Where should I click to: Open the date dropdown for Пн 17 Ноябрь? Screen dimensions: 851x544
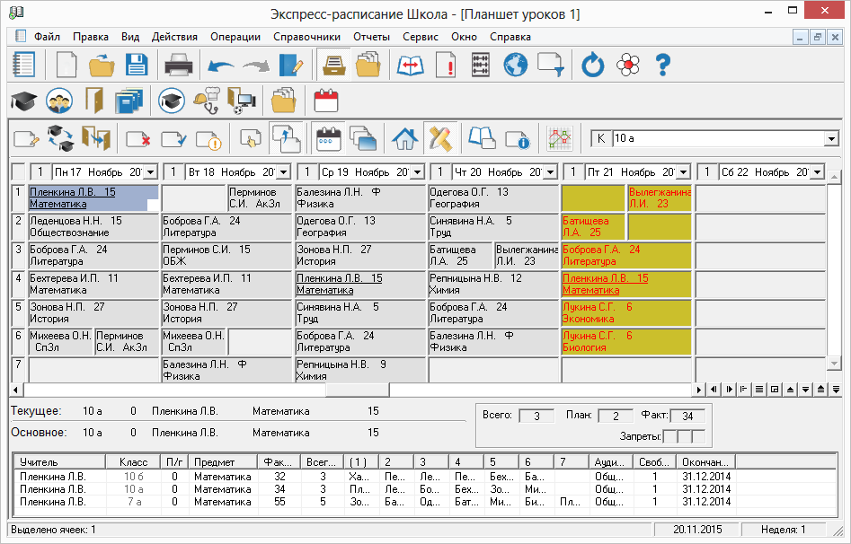tap(150, 171)
